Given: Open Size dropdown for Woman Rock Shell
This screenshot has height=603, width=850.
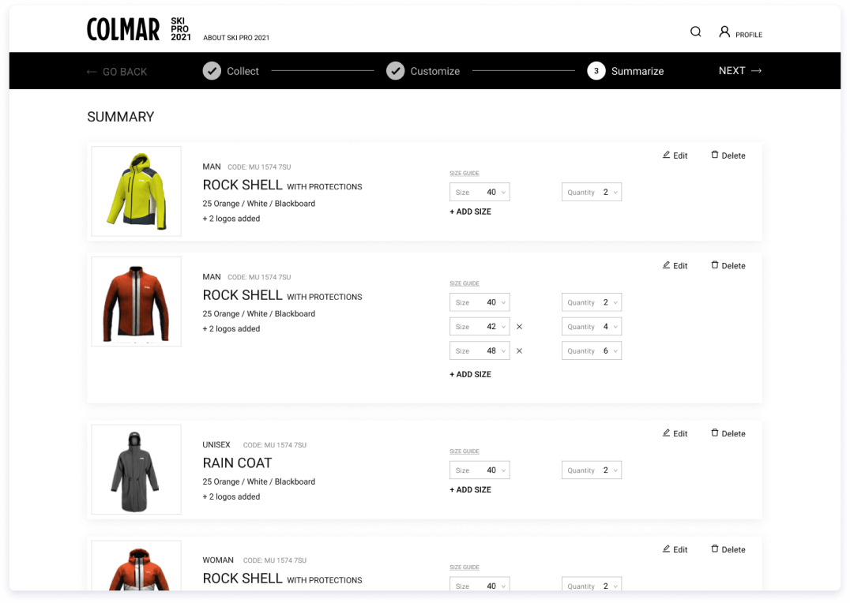Looking at the screenshot, I should tap(480, 585).
